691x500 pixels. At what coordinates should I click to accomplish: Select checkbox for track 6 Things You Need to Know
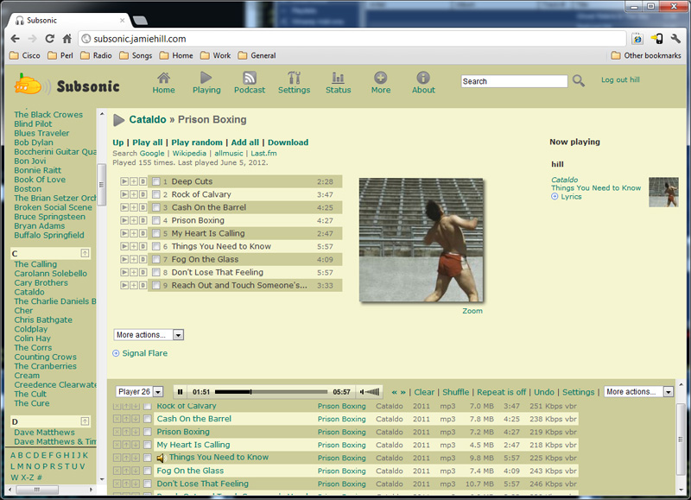pos(156,246)
